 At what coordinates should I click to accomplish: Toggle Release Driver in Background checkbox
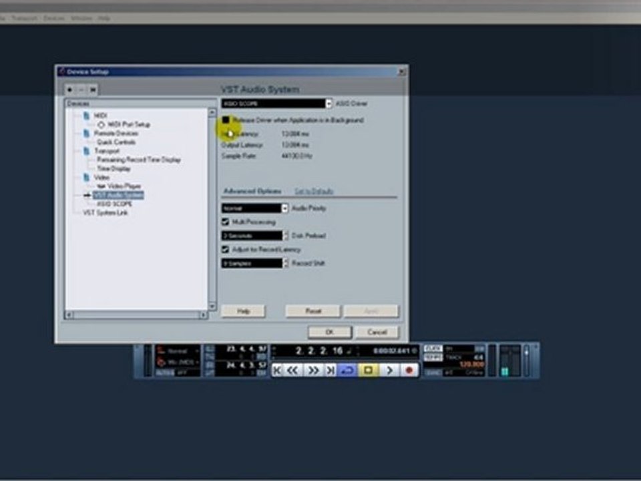226,120
